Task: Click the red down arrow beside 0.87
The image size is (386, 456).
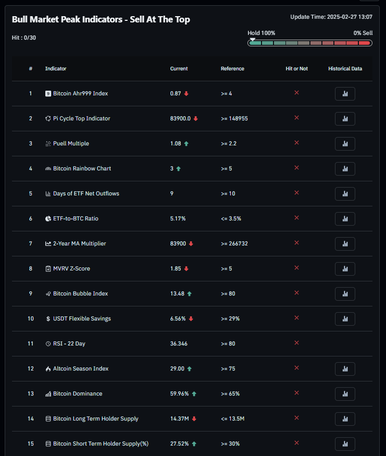Action: pyautogui.click(x=186, y=94)
